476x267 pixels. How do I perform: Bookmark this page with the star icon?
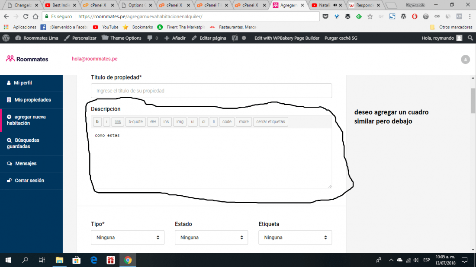(x=370, y=16)
